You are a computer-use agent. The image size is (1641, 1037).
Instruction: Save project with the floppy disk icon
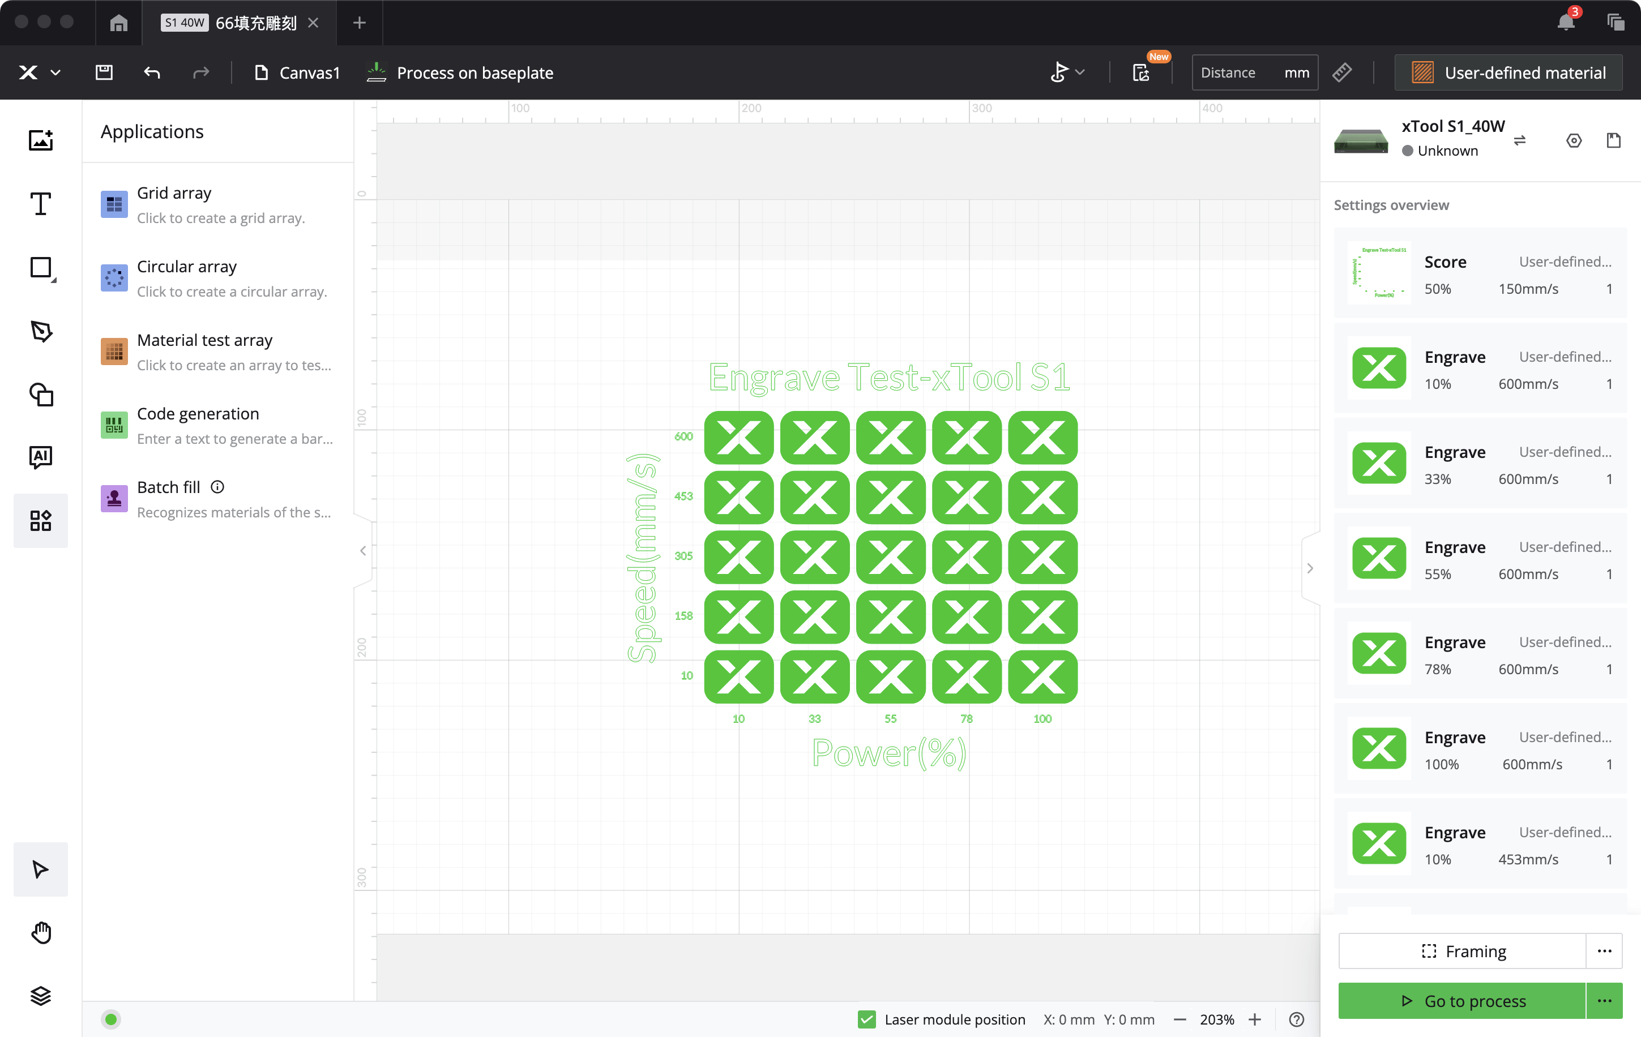104,72
